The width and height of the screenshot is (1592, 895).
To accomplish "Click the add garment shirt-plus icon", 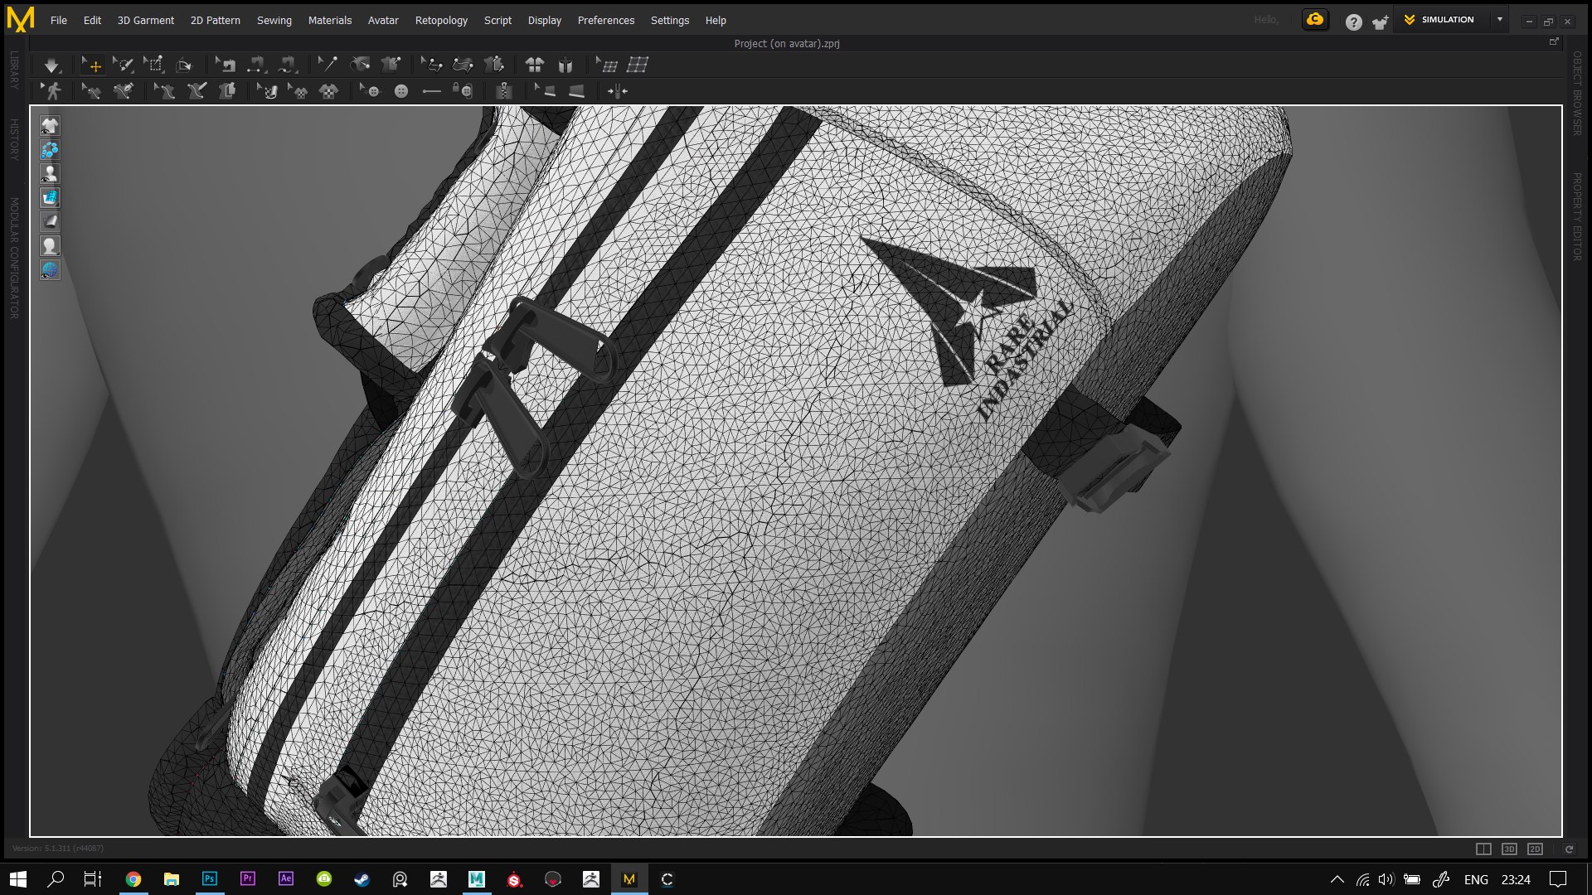I will click(1381, 22).
